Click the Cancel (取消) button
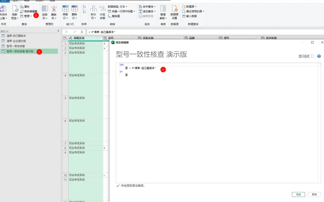The width and height of the screenshot is (324, 202). 314,195
